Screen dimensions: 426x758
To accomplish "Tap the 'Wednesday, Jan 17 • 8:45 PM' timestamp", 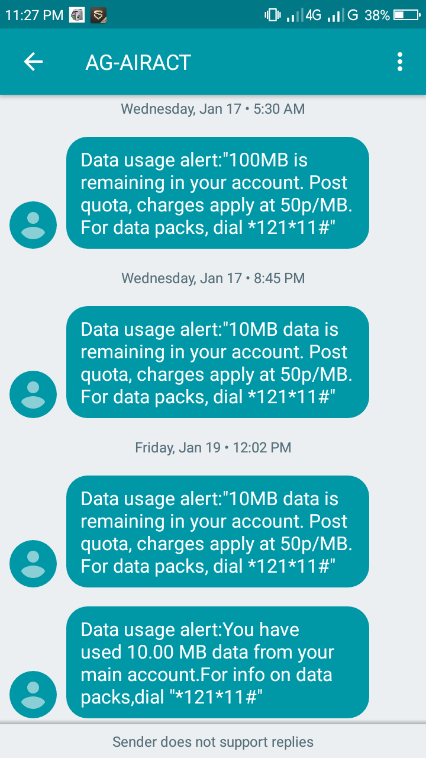I will click(213, 278).
